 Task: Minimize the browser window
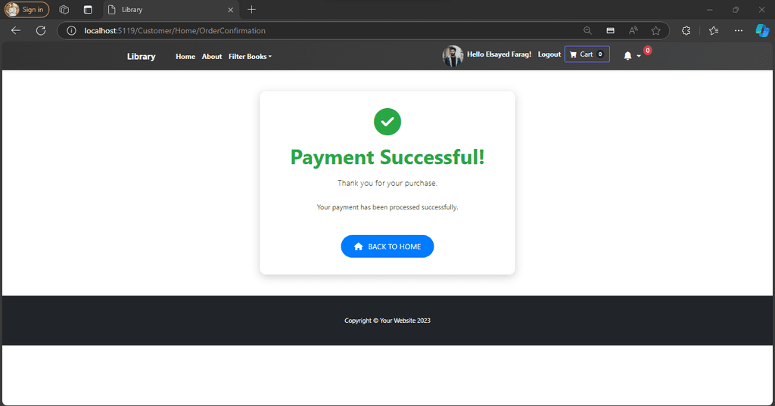tap(710, 9)
